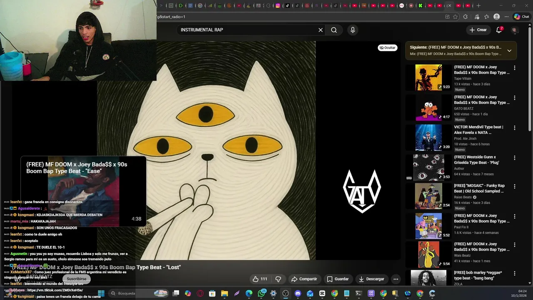Expand the Siguiente mix queue chevron

pos(509,50)
